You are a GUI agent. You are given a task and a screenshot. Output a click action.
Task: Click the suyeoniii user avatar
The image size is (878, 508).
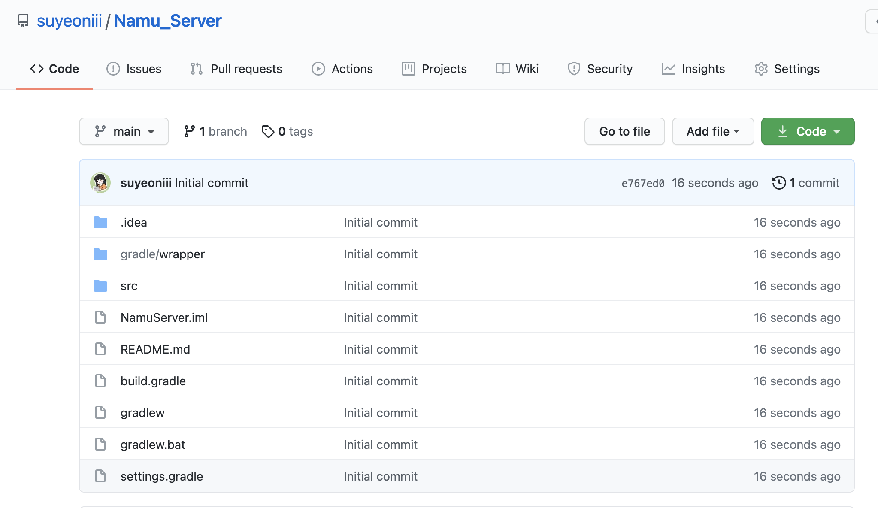tap(100, 183)
